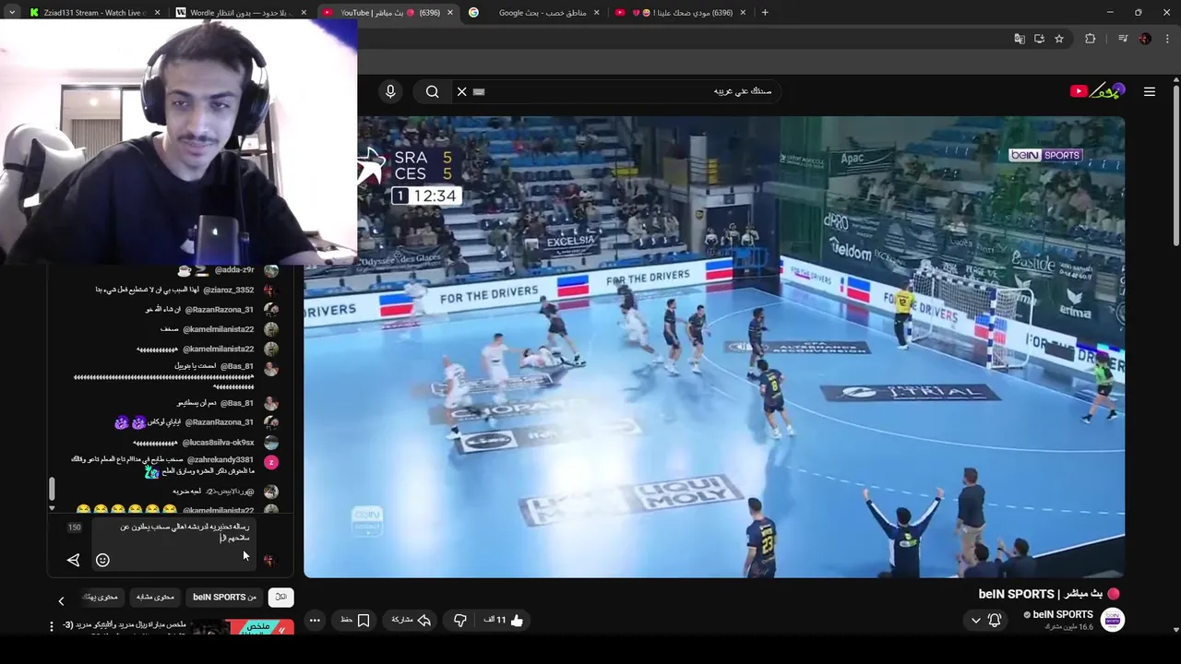
Task: Click the translate page icon
Action: coord(1019,39)
